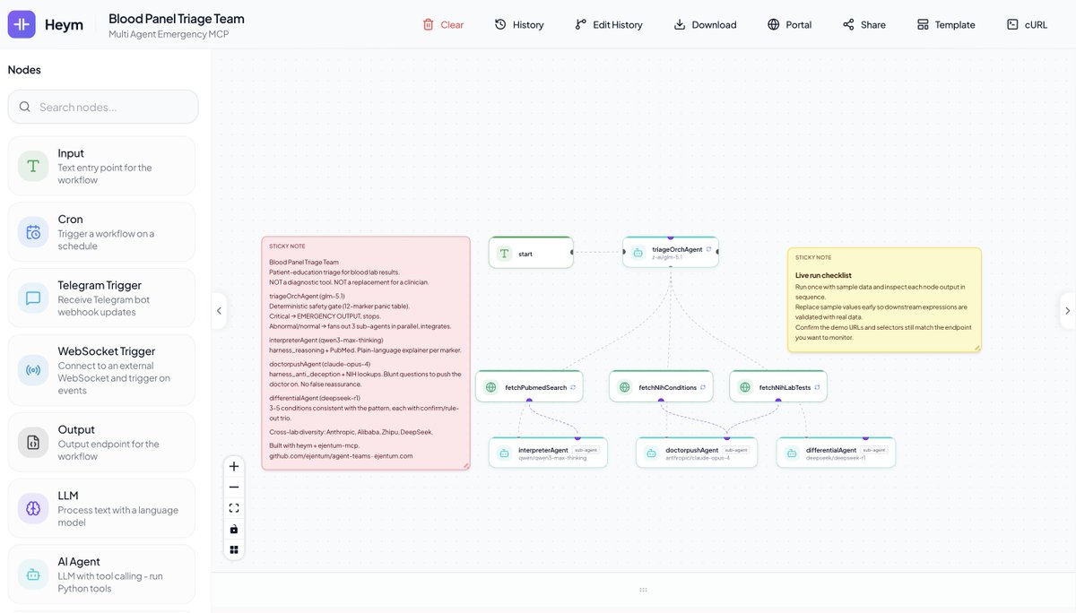
Task: Click the triageOrchAgent input connector dot
Action: pyautogui.click(x=624, y=252)
